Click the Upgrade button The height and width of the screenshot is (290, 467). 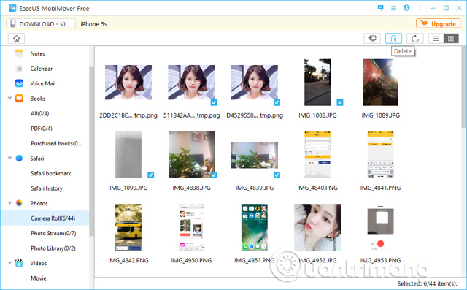coord(438,23)
